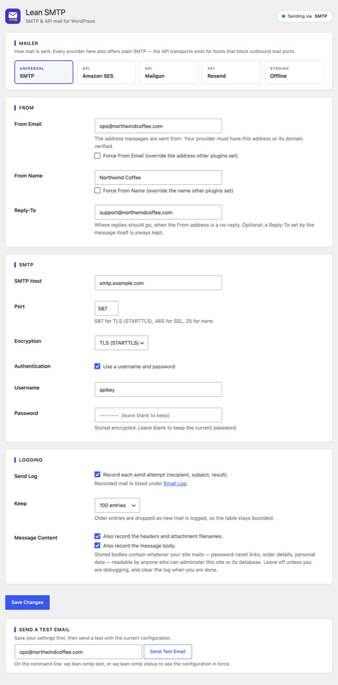Click the 'Send Log' row label
The image size is (338, 685).
point(26,475)
